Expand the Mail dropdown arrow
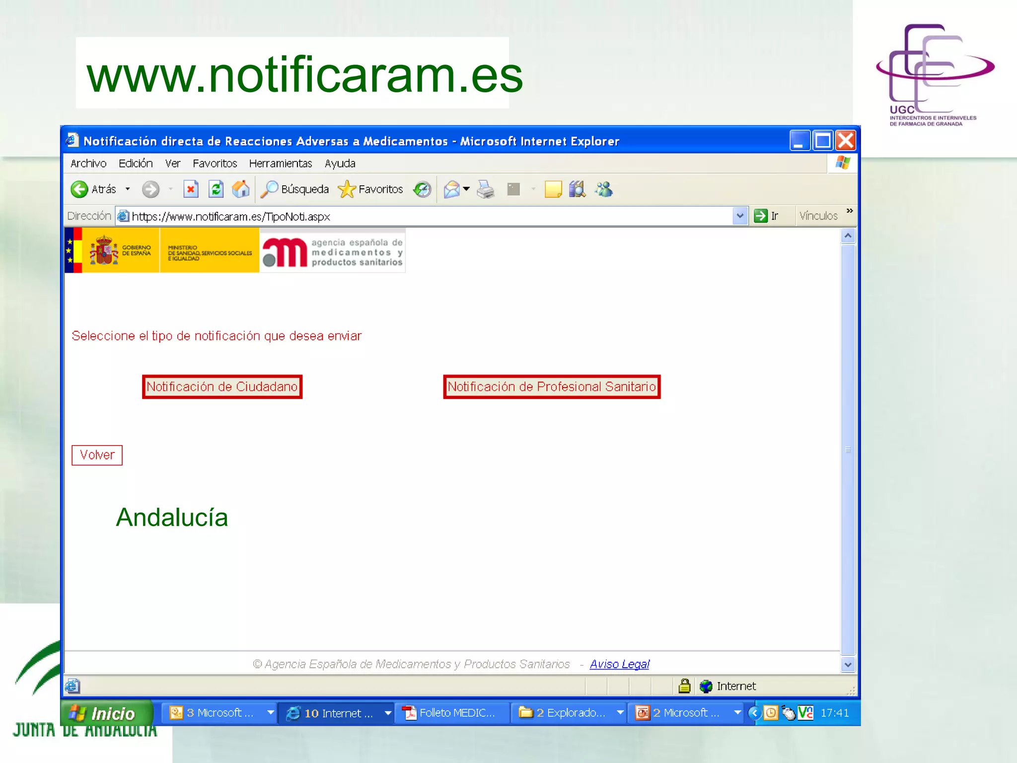1017x763 pixels. pos(466,189)
